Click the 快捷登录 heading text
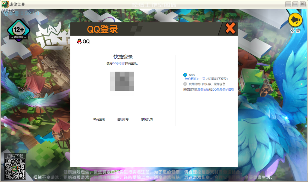Image resolution: width=308 pixels, height=182 pixels. (x=123, y=57)
